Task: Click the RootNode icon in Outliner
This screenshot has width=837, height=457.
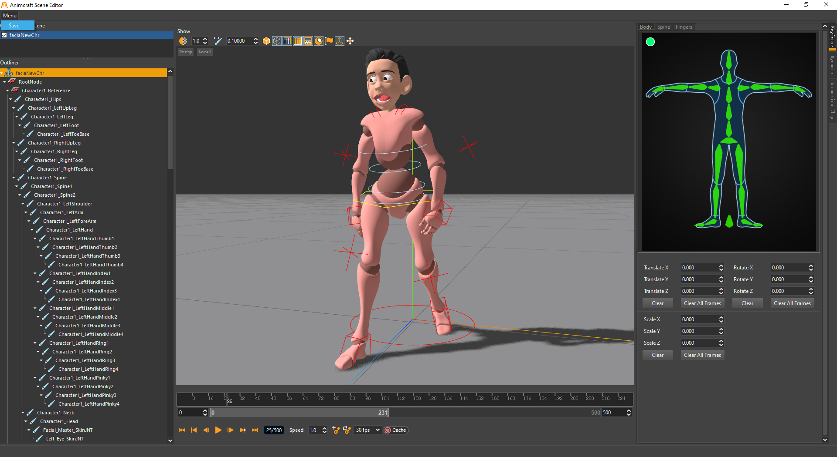Action: tap(12, 81)
